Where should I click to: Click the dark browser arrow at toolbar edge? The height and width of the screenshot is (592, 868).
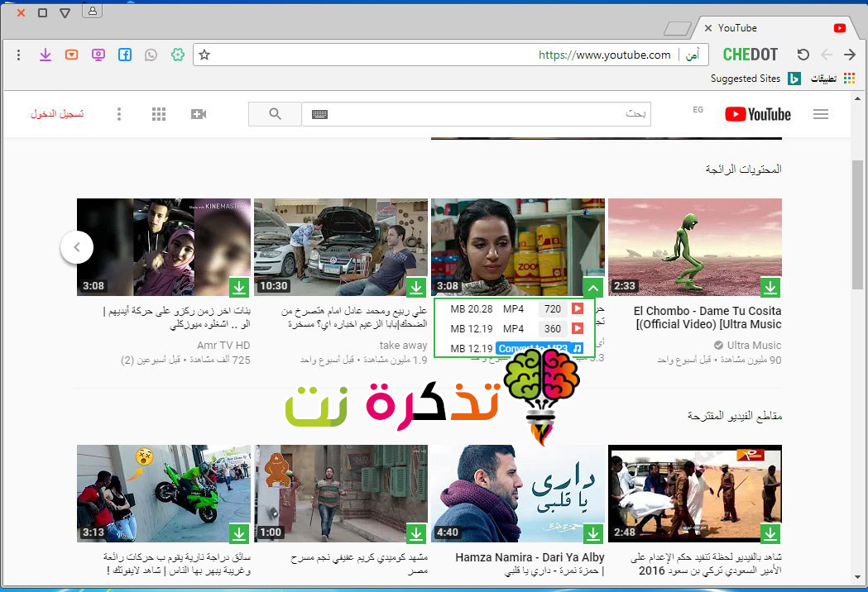tap(850, 55)
